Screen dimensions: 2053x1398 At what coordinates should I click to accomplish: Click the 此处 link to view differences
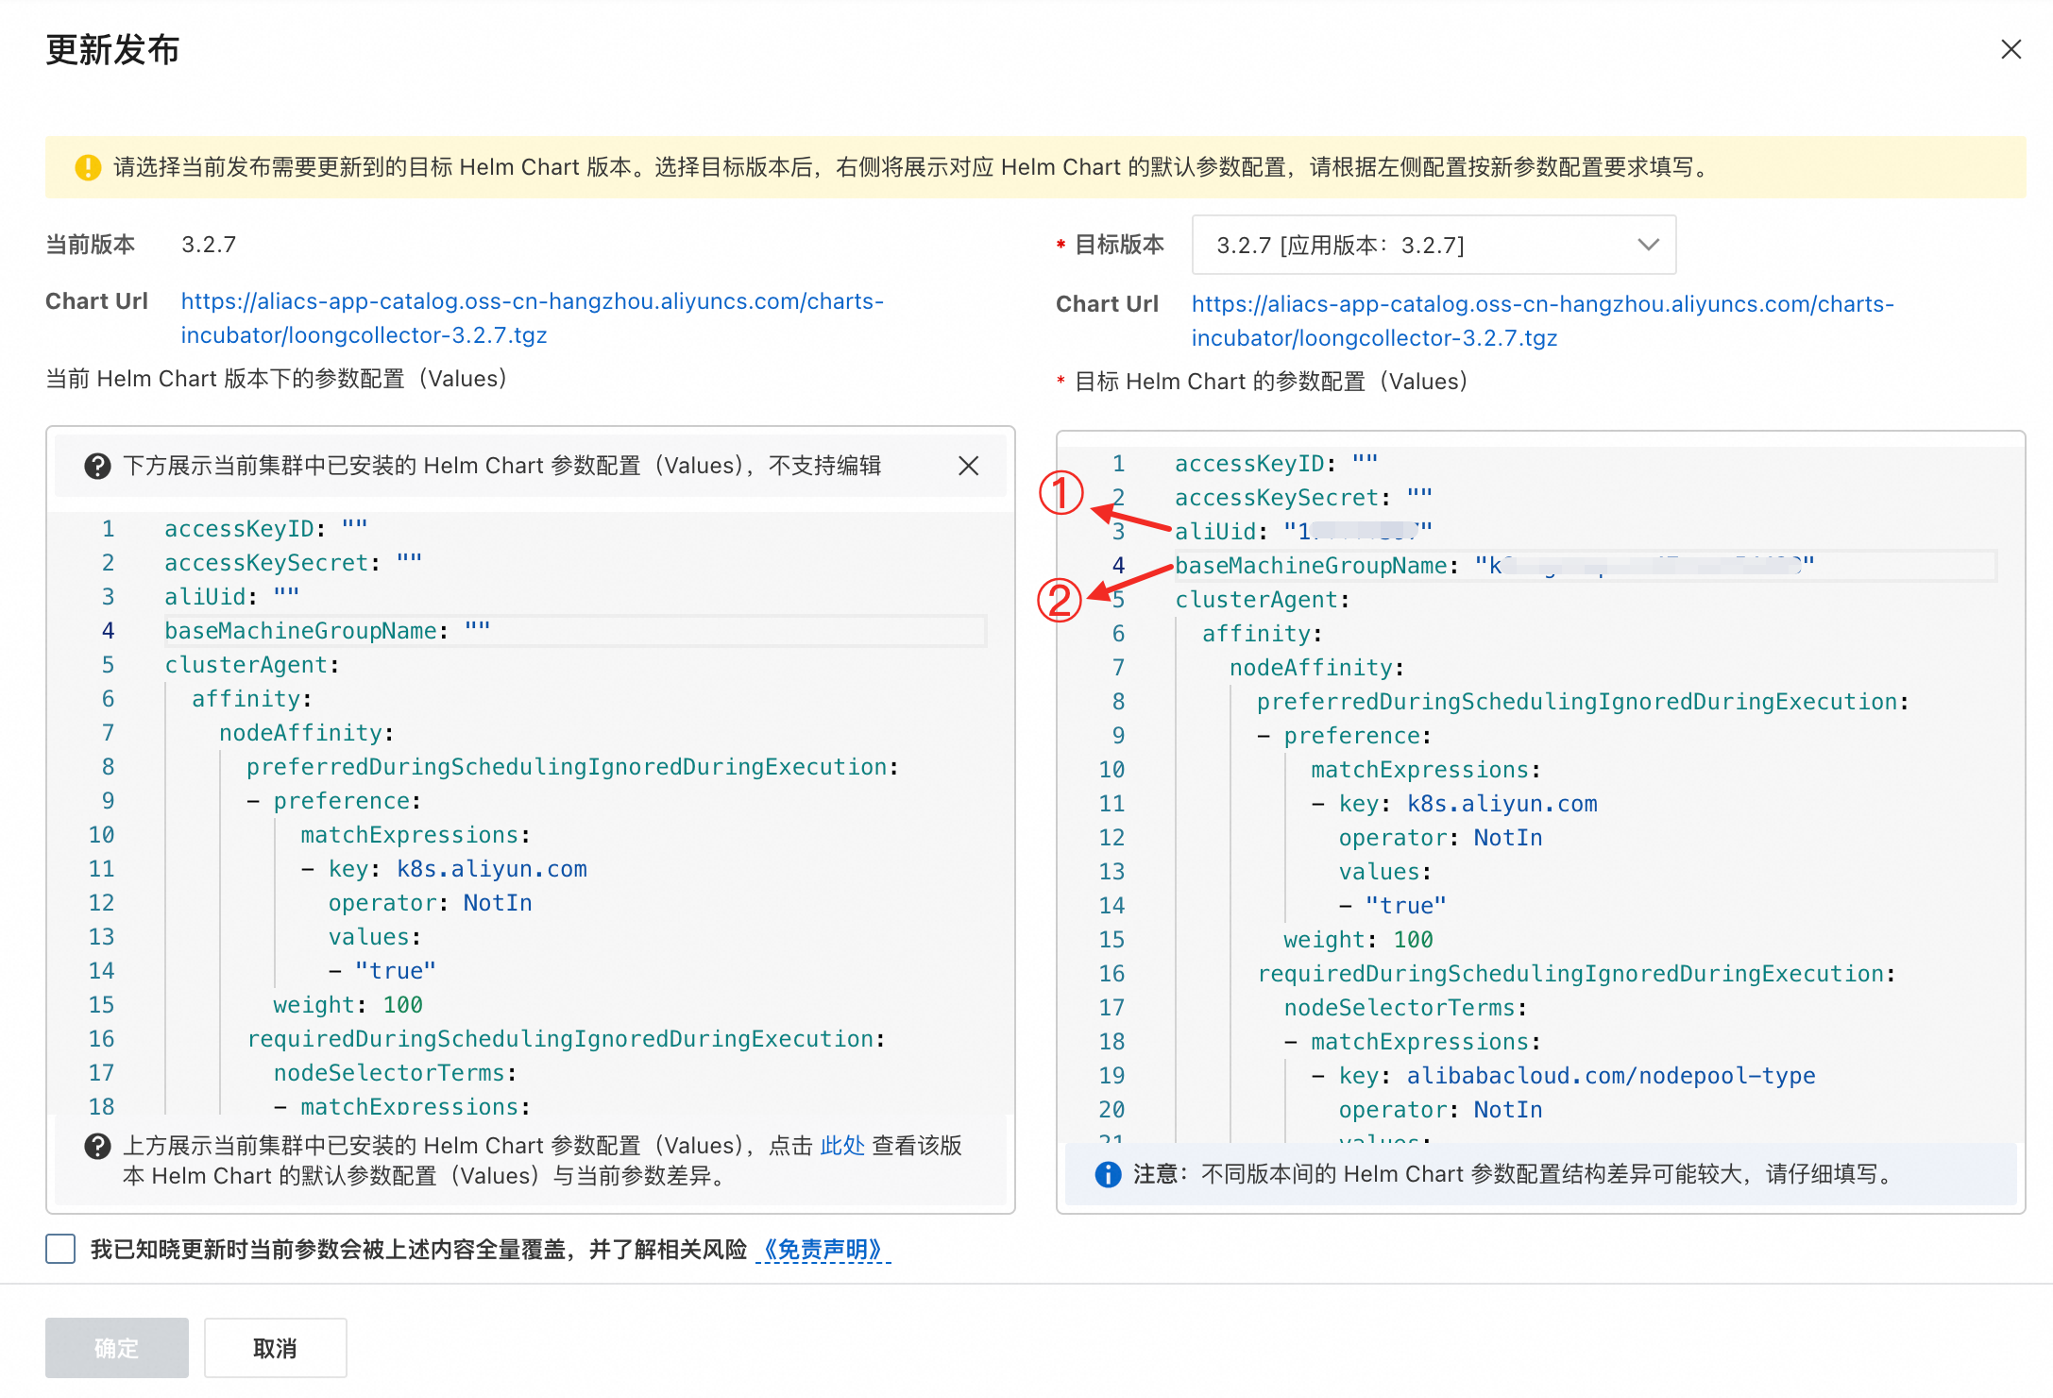point(841,1146)
